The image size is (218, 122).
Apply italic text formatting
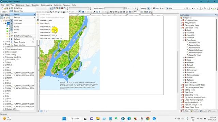point(195,8)
